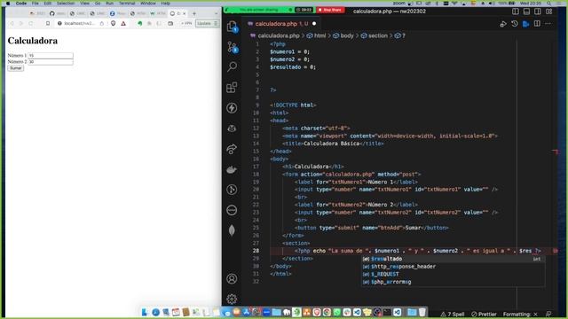Open the Terminal menu in menu bar
568x319 pixels.
(127, 3)
